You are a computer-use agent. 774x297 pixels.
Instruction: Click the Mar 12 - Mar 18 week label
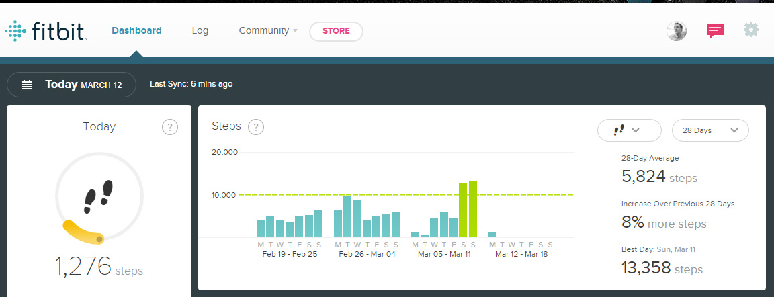point(521,255)
